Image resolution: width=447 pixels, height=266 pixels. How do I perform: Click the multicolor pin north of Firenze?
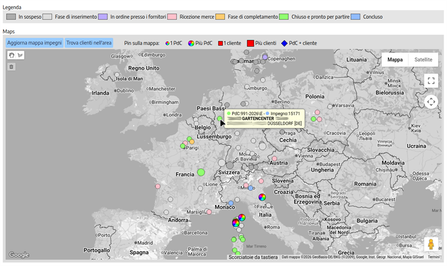coord(262,197)
